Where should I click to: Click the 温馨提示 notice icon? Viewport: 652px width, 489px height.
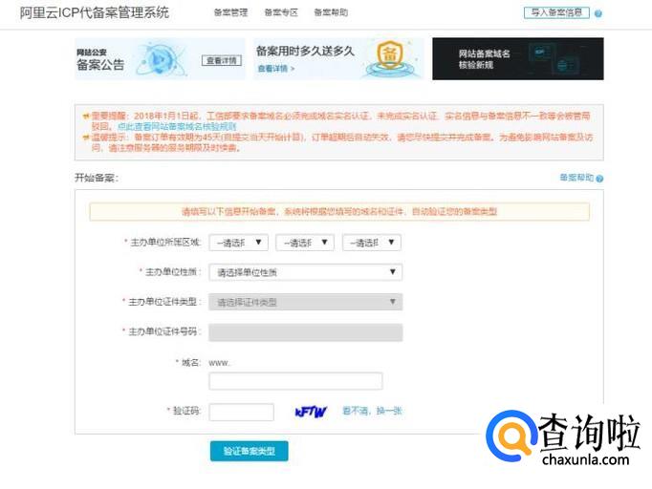pyautogui.click(x=86, y=138)
